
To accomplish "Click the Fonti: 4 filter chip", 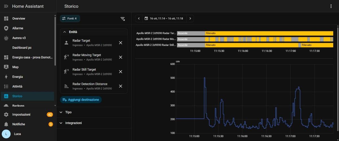I will [70, 19].
